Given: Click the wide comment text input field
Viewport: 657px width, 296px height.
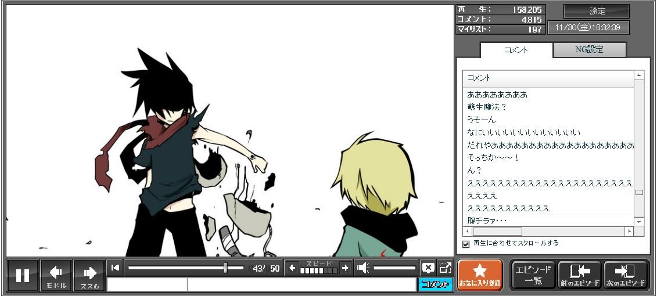Looking at the screenshot, I should click(x=301, y=284).
